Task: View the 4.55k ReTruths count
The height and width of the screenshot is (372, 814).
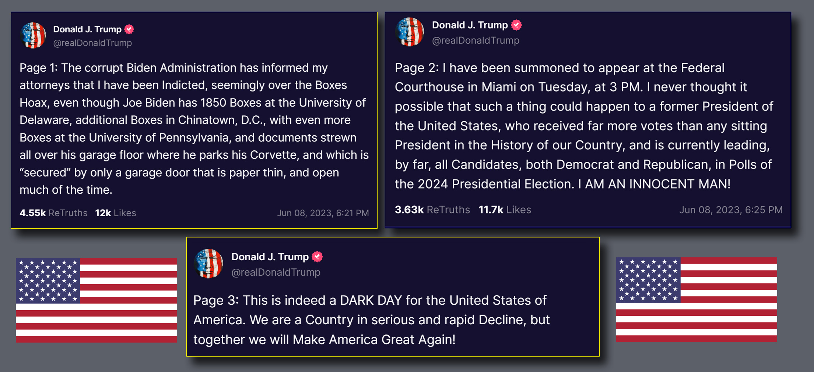Action: pos(53,213)
